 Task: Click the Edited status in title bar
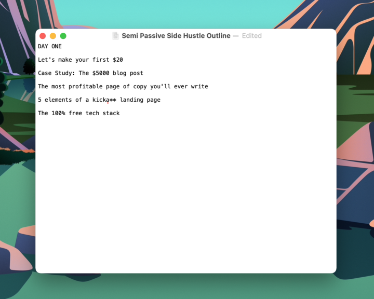click(x=251, y=36)
